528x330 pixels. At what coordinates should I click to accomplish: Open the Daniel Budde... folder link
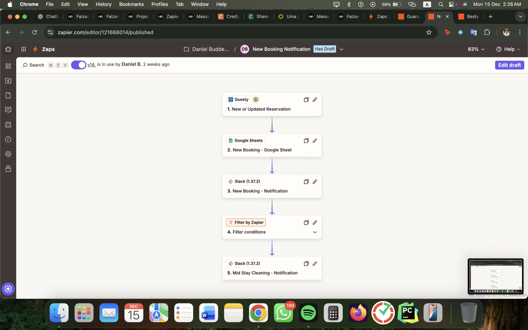coord(207,49)
